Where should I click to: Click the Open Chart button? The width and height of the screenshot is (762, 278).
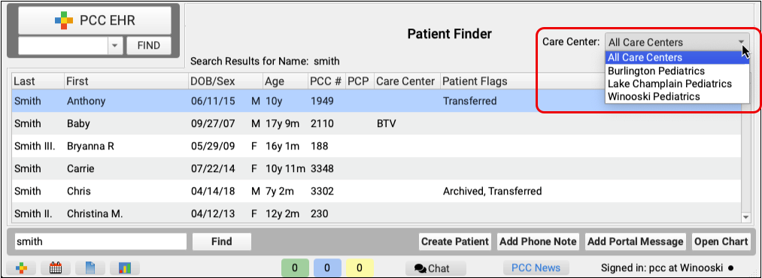pos(721,242)
